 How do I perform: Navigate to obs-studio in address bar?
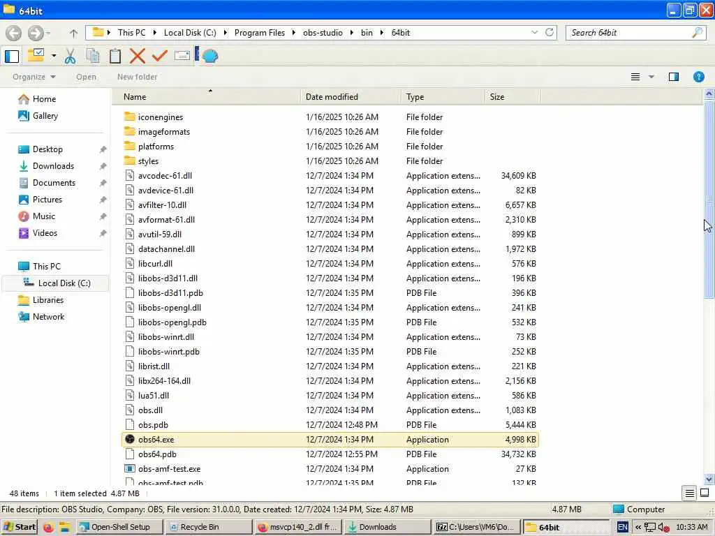323,33
